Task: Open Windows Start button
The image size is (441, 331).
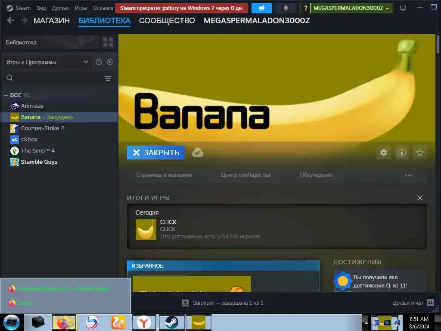Action: [x=12, y=322]
